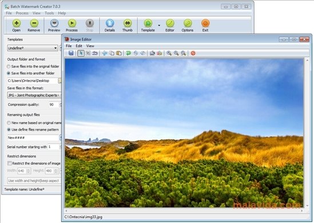314x223 pixels.
Task: Click the color histogram icon in Image Editor
Action: click(x=160, y=53)
